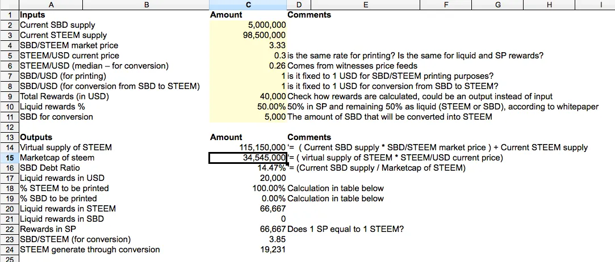The height and width of the screenshot is (262, 615).
Task: Click the 98,500,000 STEEM supply cell
Action: (248, 35)
